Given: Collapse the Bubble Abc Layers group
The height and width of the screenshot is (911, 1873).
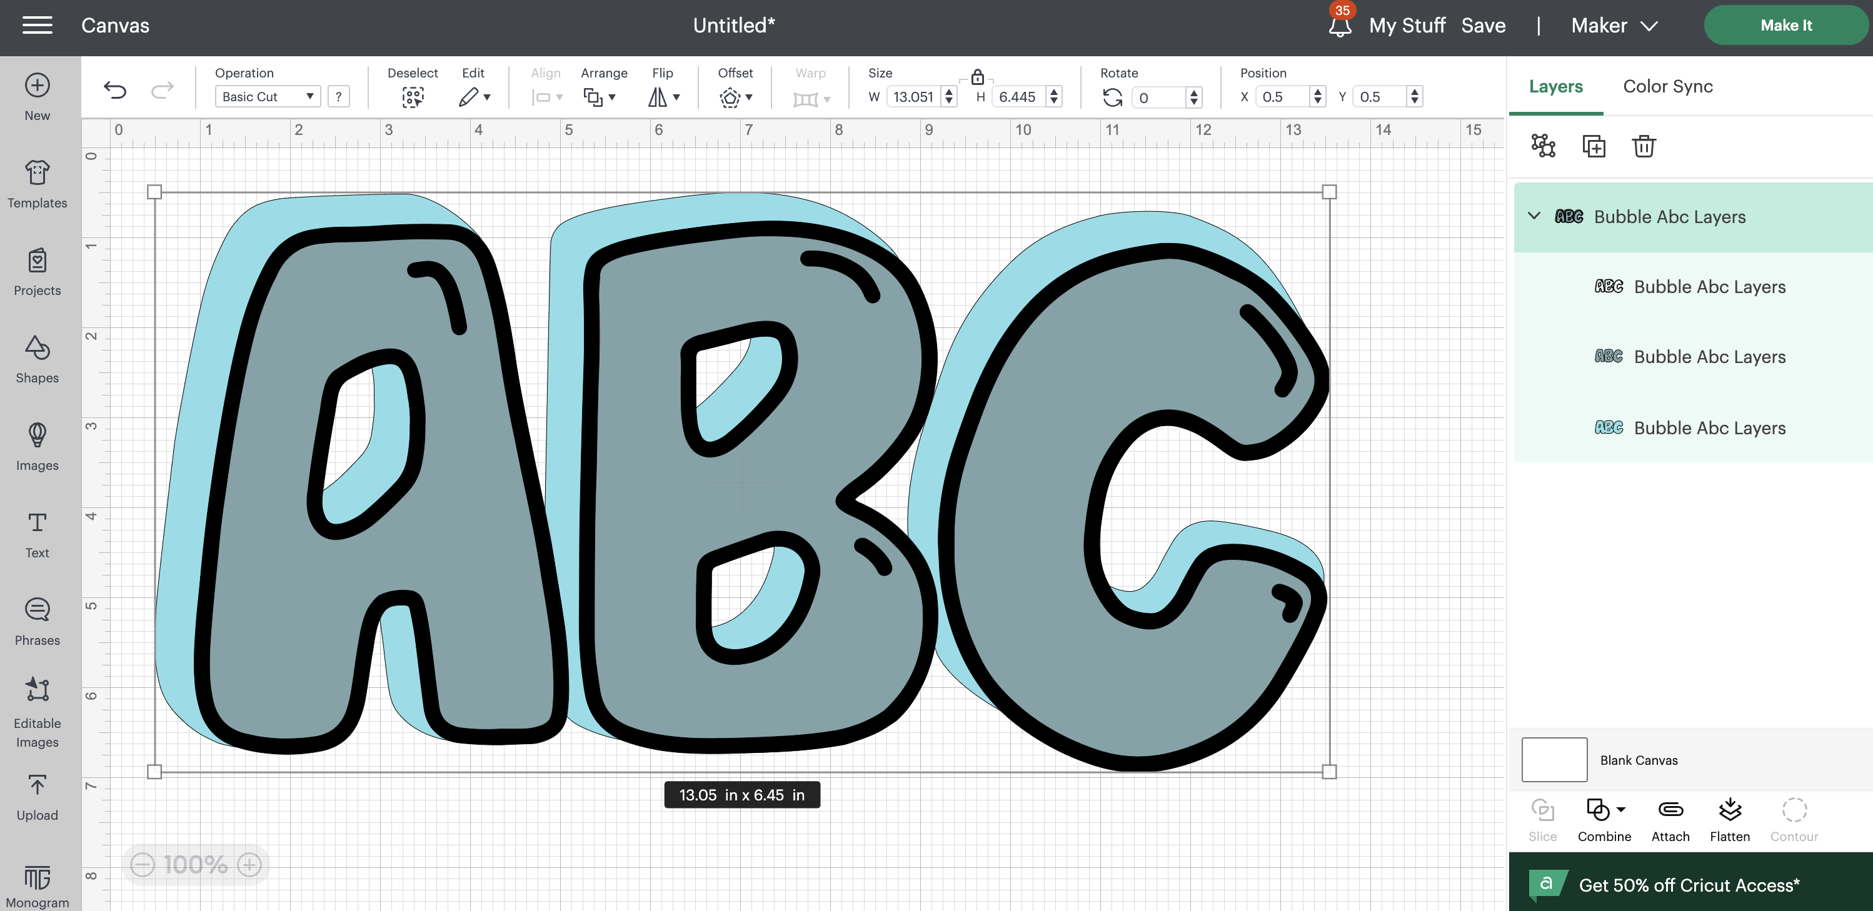Looking at the screenshot, I should click(x=1534, y=216).
